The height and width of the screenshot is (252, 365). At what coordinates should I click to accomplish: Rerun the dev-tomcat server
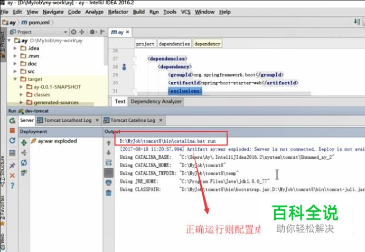tap(12, 121)
